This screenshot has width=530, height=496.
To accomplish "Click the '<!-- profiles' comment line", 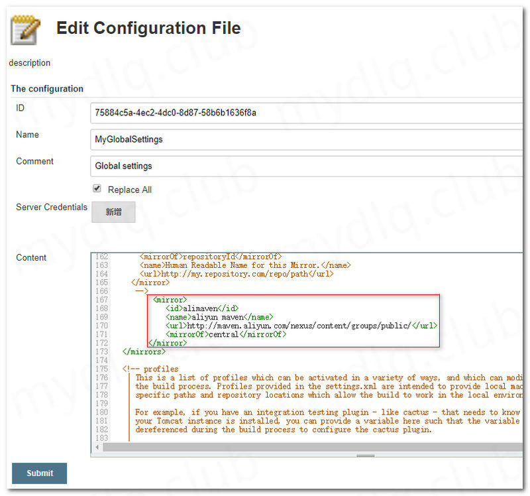I will pyautogui.click(x=150, y=369).
